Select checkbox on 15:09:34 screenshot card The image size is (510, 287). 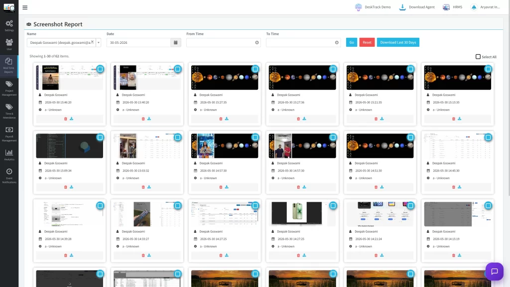(x=100, y=138)
